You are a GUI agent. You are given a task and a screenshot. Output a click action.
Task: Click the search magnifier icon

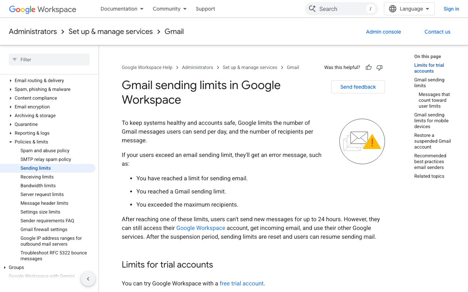point(312,9)
